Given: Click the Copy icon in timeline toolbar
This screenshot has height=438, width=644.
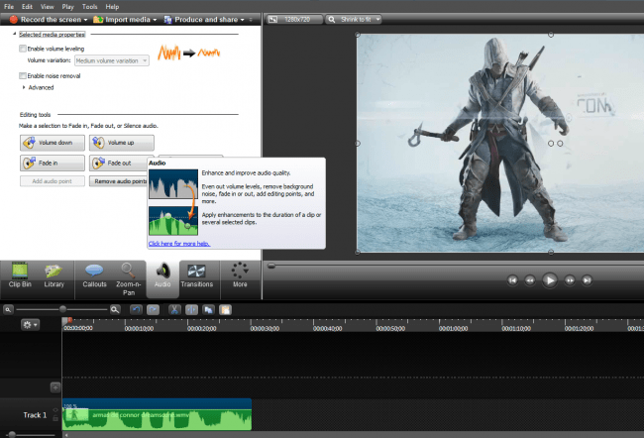Looking at the screenshot, I should pyautogui.click(x=209, y=310).
